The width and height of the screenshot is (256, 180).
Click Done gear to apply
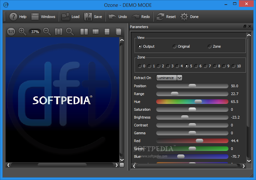pos(190,17)
